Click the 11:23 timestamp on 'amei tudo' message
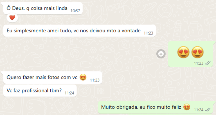The height and width of the screenshot is (115, 216). coord(148,33)
